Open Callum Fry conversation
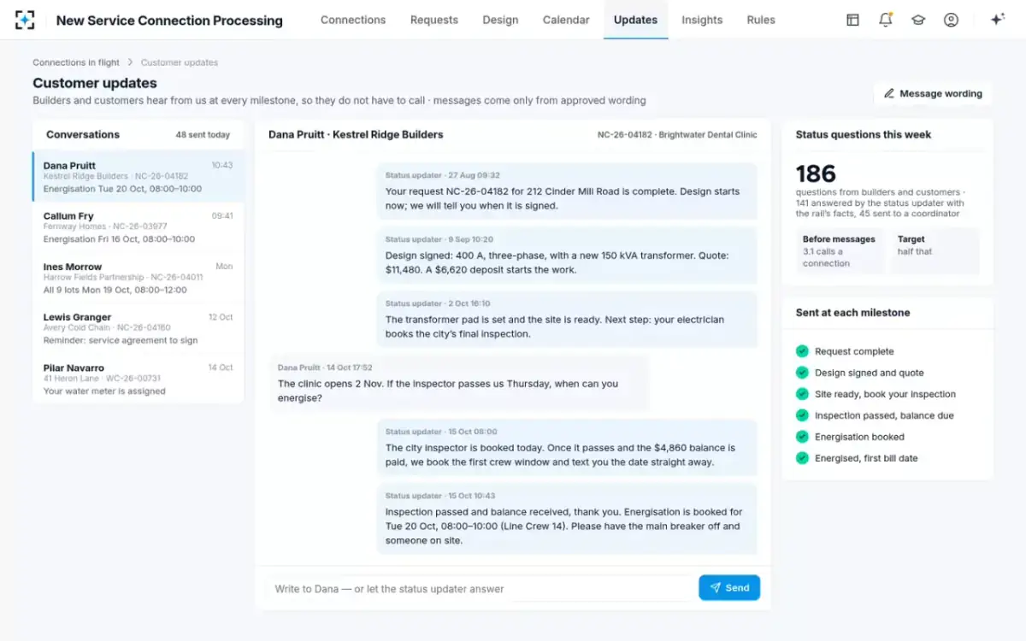 139,227
